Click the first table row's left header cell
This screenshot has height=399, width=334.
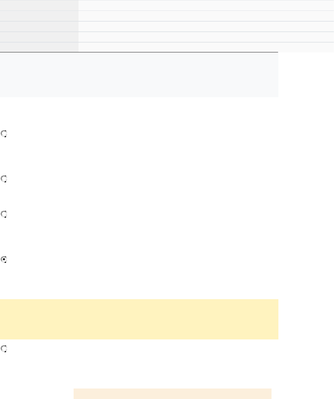[39, 5]
